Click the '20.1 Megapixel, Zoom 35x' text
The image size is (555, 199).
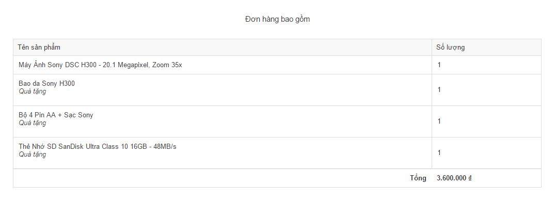[x=142, y=65]
